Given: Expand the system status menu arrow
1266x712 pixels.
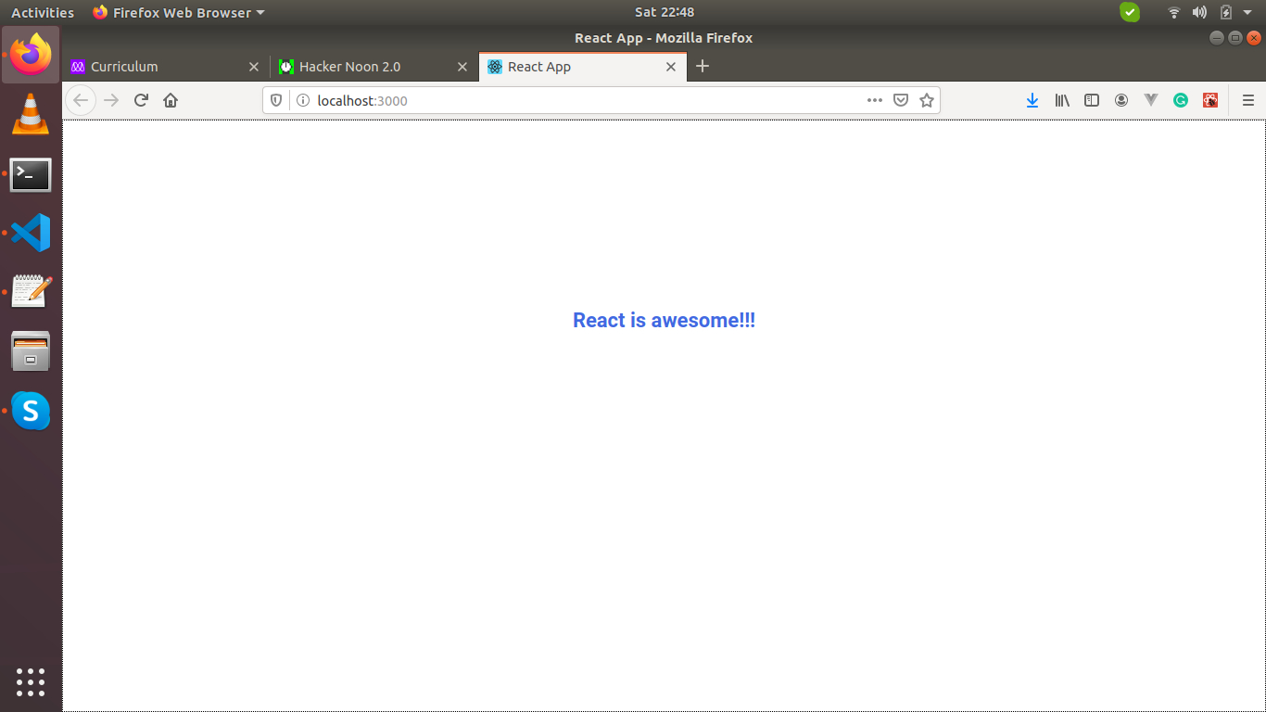Looking at the screenshot, I should click(x=1247, y=13).
